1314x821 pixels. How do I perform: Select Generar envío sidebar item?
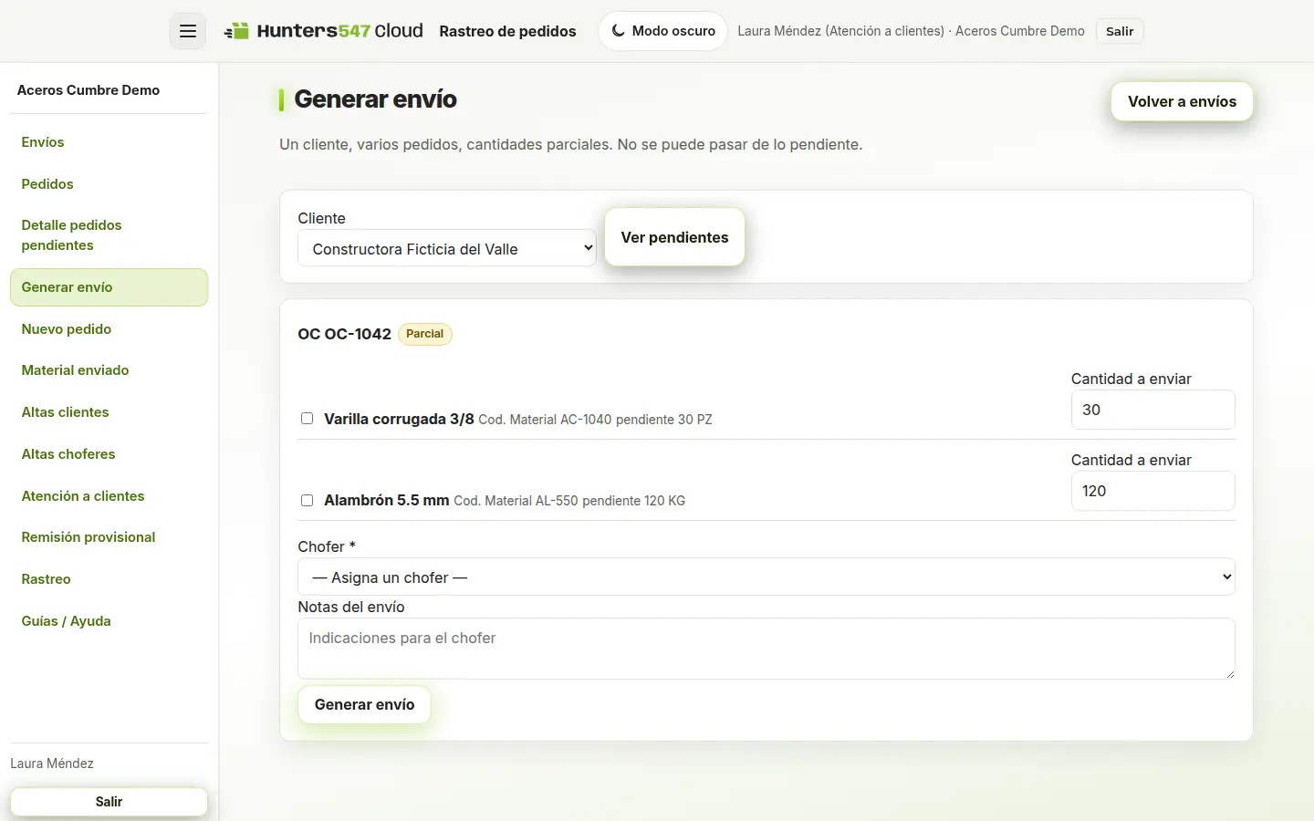(109, 287)
